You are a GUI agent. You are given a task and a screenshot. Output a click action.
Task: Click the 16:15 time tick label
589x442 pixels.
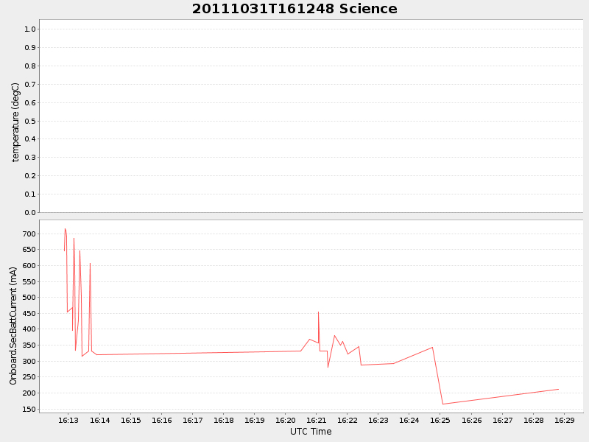pyautogui.click(x=131, y=420)
